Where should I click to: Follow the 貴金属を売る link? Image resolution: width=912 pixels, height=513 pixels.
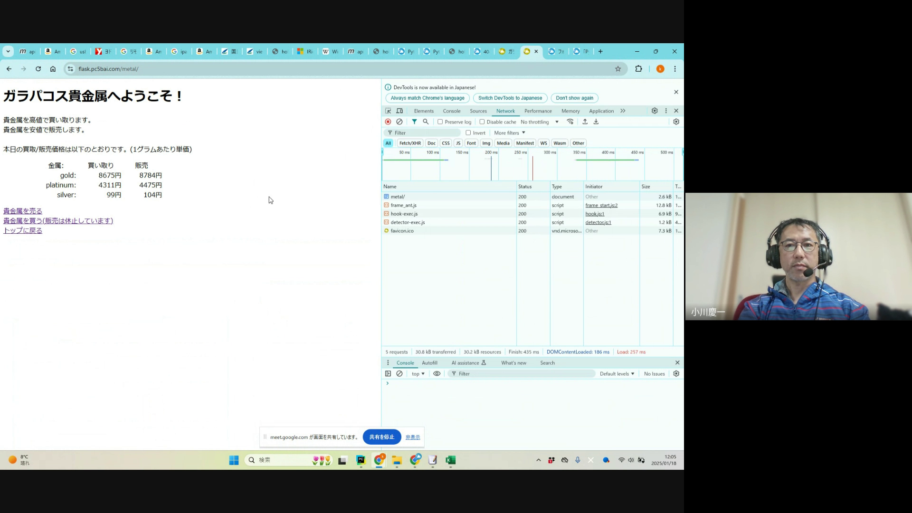click(x=23, y=211)
